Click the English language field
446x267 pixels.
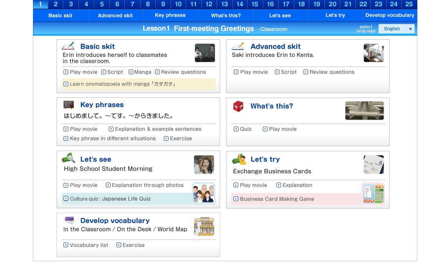[x=393, y=29]
